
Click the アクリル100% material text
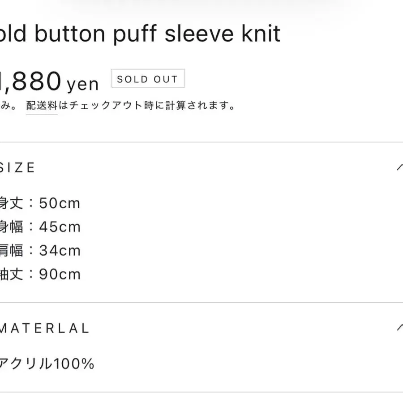(47, 364)
